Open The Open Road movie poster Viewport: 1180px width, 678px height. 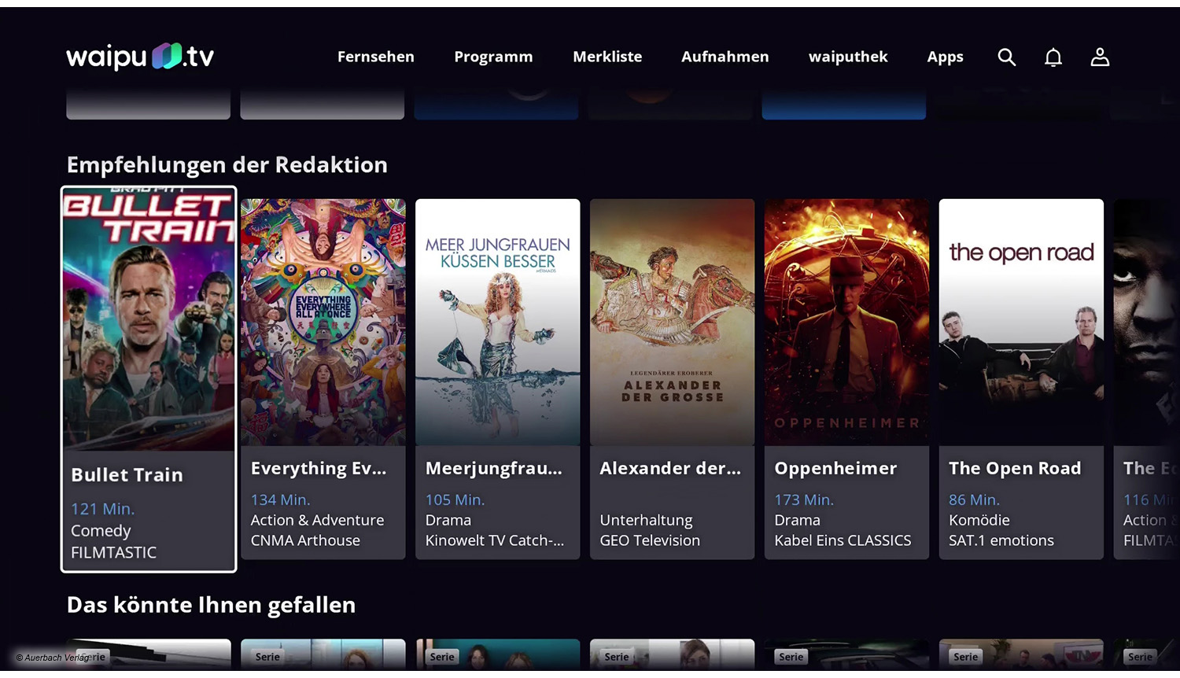pos(1021,322)
